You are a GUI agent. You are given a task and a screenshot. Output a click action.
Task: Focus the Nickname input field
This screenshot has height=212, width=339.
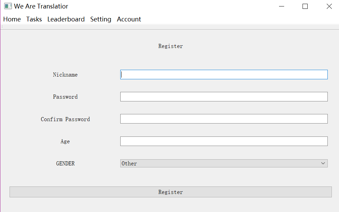[224, 75]
